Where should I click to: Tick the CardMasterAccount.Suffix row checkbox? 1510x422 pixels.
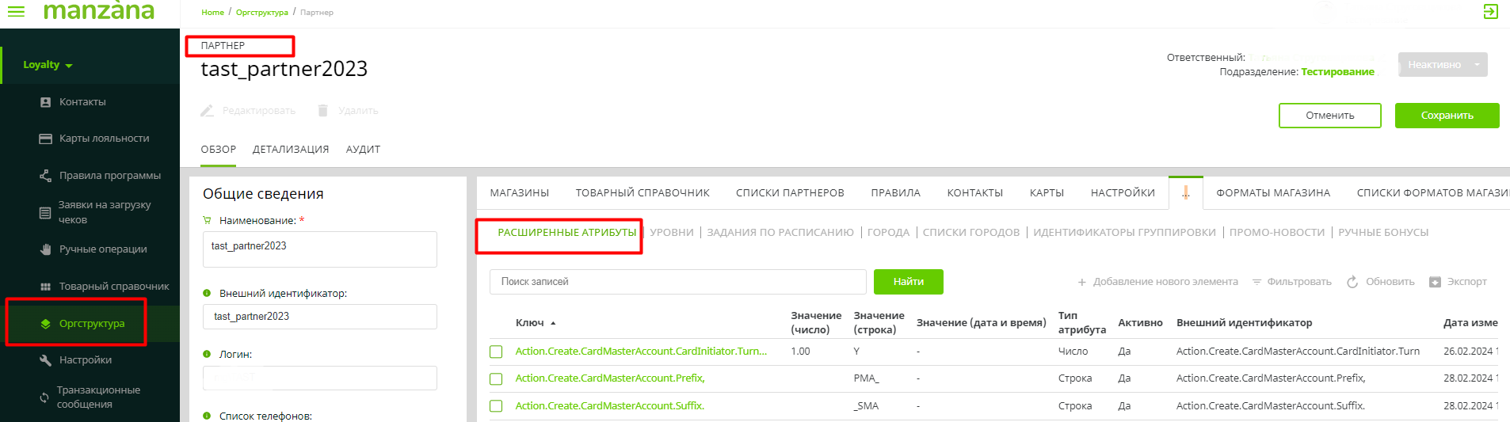(496, 406)
